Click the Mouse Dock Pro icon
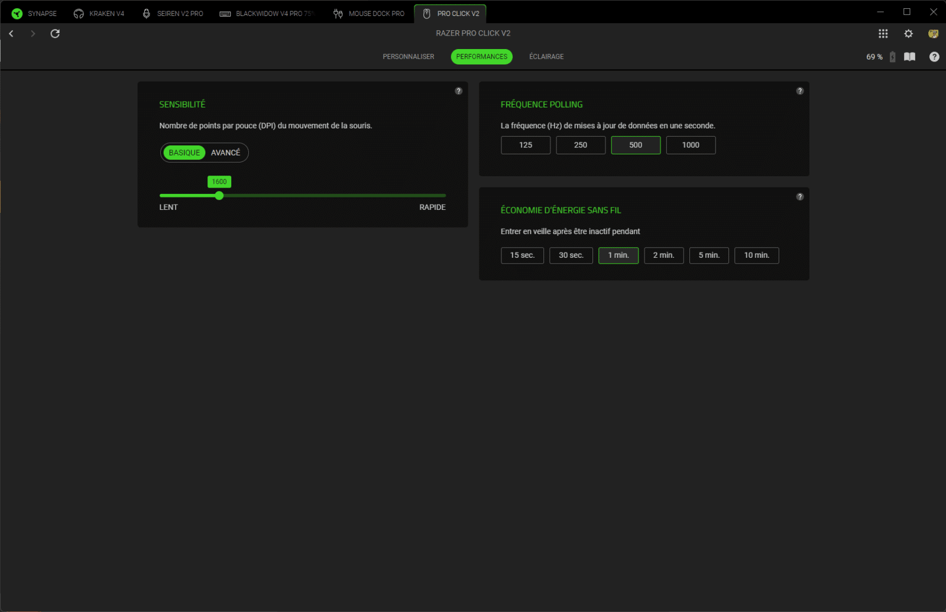Screen dimensions: 946x612 (338, 14)
